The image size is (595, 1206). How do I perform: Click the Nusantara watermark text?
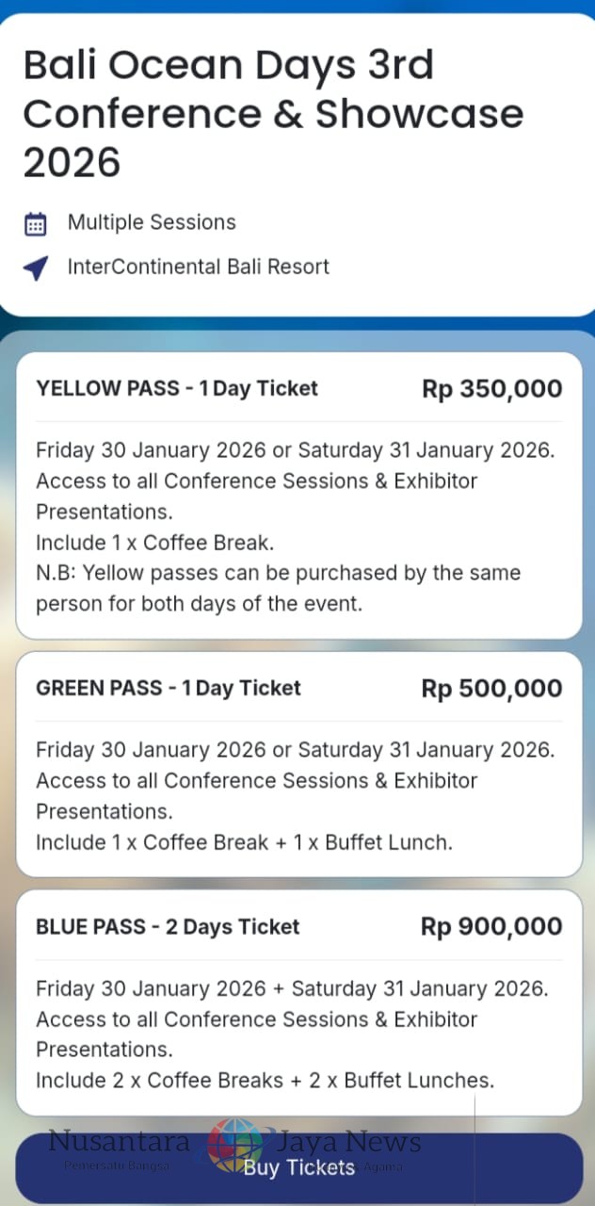pyautogui.click(x=119, y=1142)
